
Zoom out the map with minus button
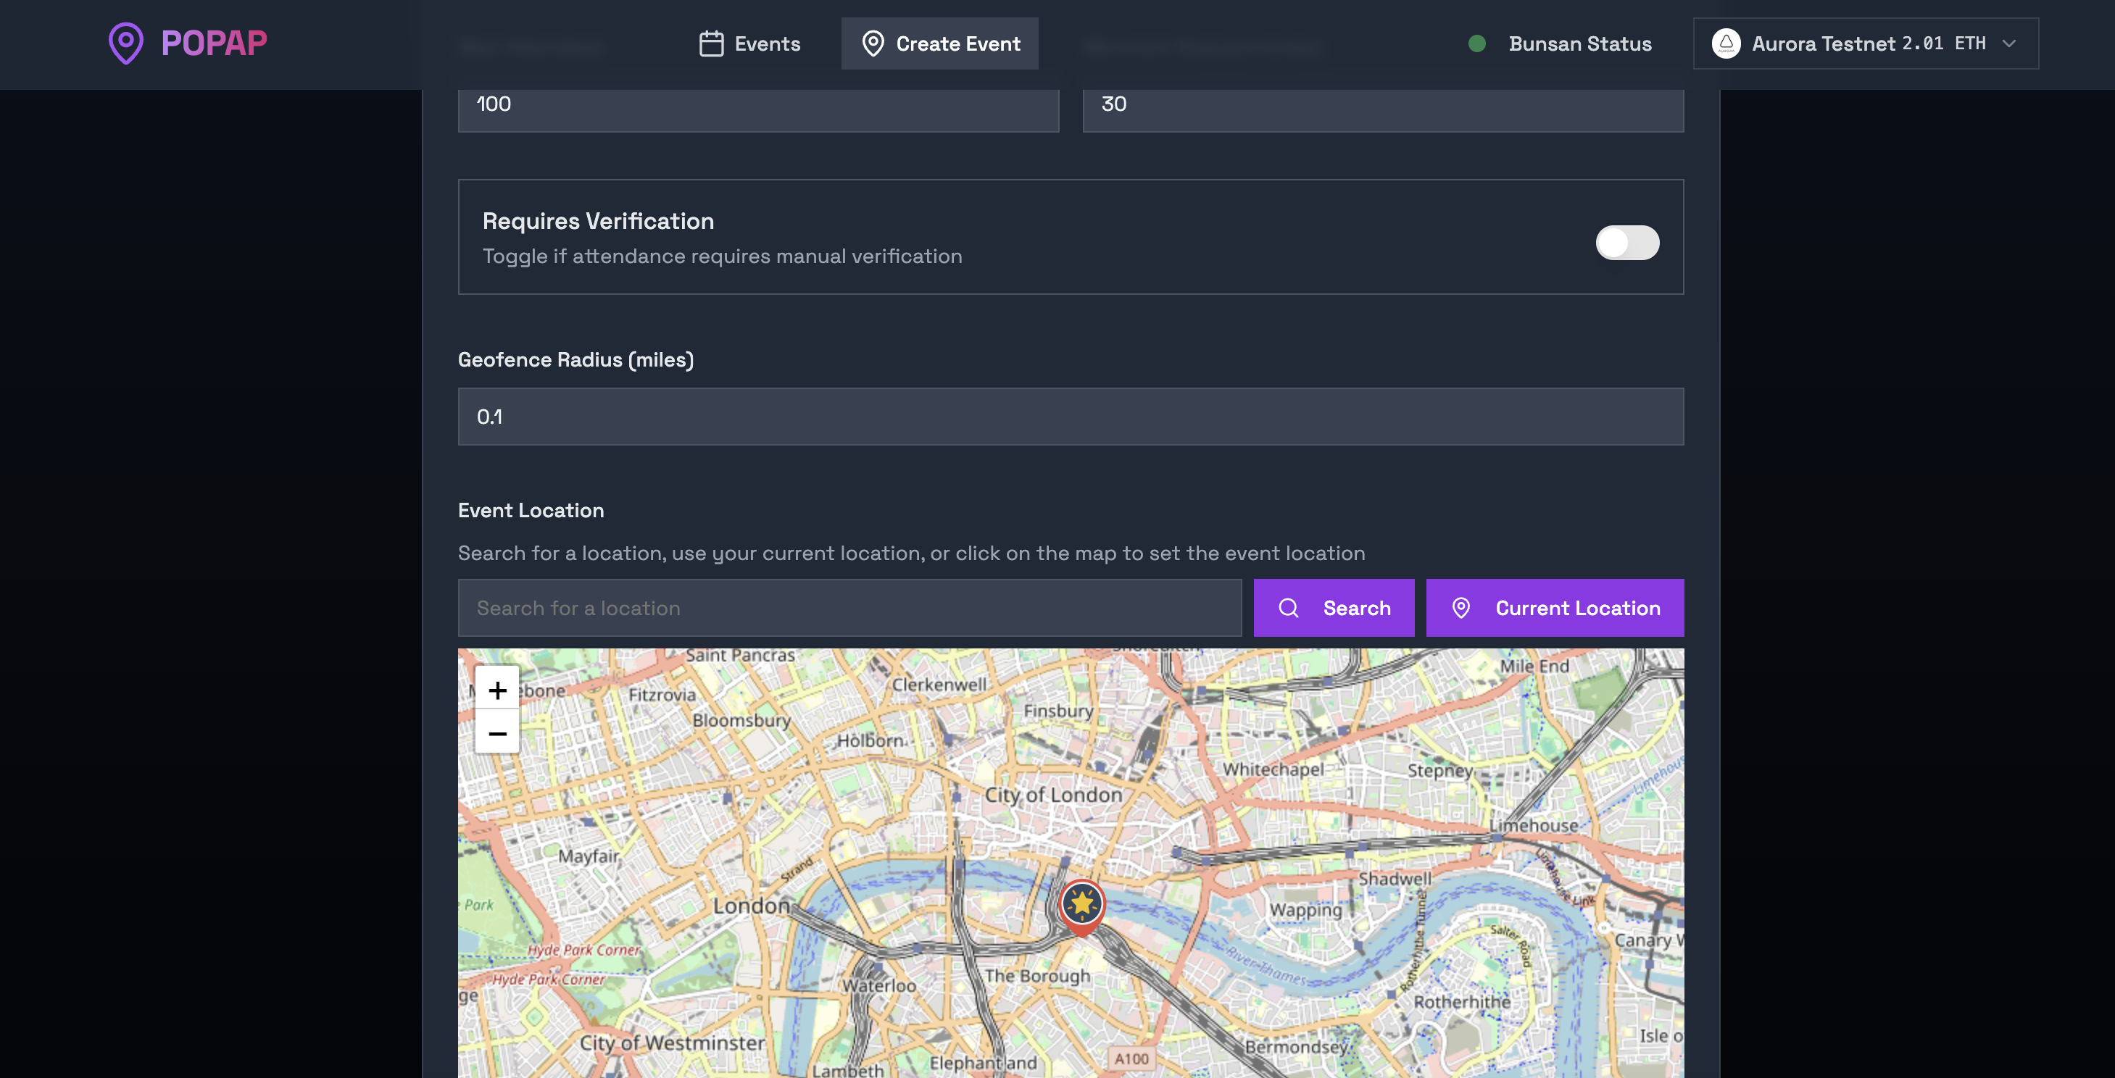[496, 732]
